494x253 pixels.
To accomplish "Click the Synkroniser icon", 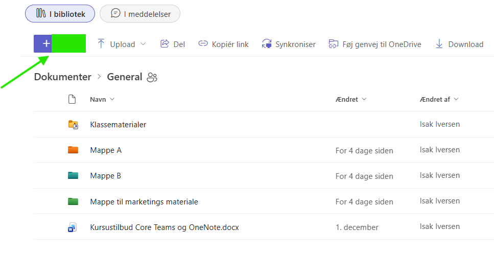I will click(x=267, y=44).
